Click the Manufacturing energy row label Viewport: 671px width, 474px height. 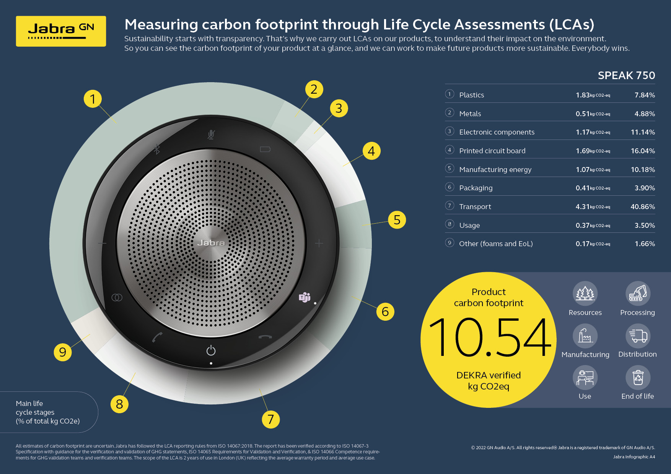495,169
